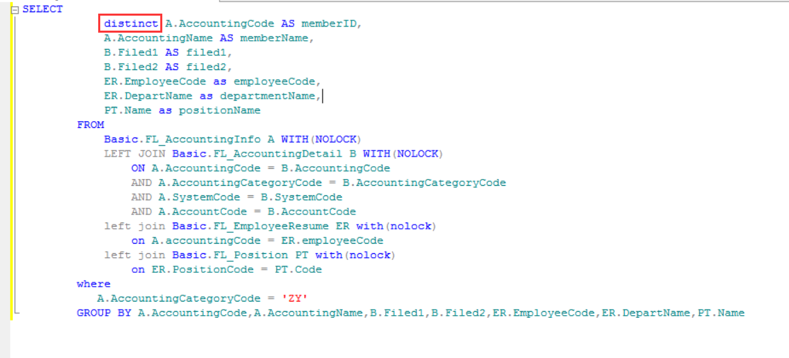Click the memberID alias
This screenshot has height=358, width=789.
coord(329,24)
